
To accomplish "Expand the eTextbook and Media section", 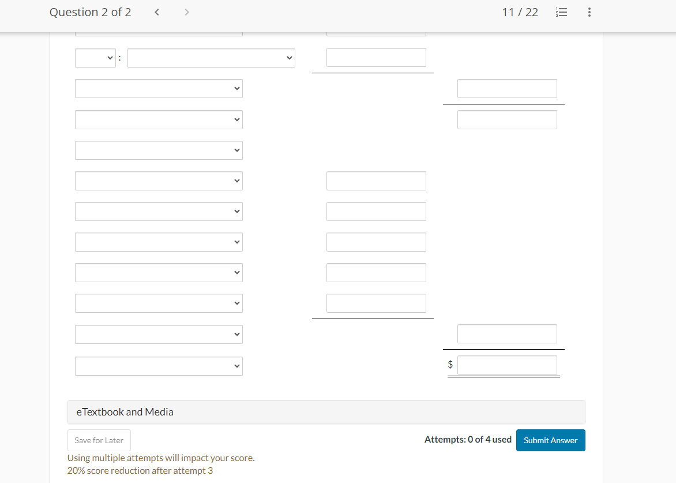I will point(326,412).
